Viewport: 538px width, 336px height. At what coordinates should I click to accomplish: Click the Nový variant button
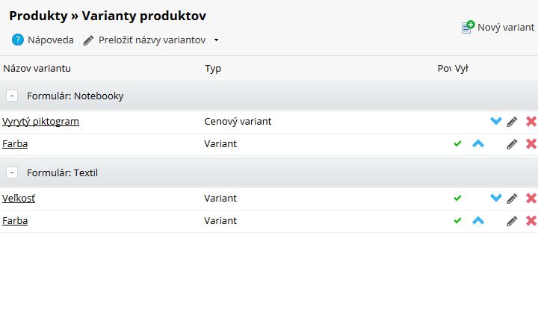point(498,28)
